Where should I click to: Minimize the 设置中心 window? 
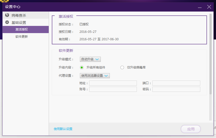click(200, 7)
